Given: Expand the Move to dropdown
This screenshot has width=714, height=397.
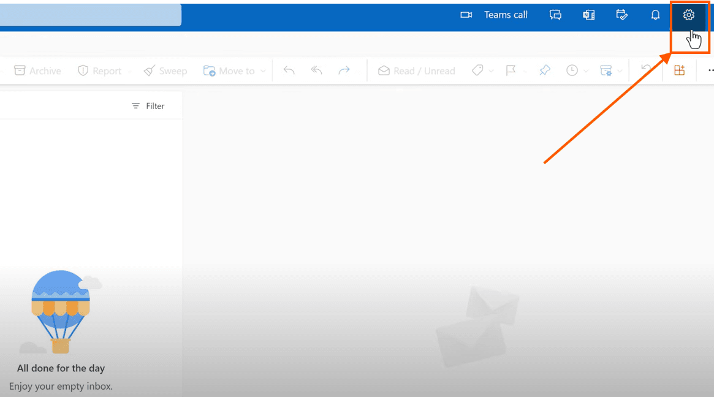Looking at the screenshot, I should click(x=263, y=70).
